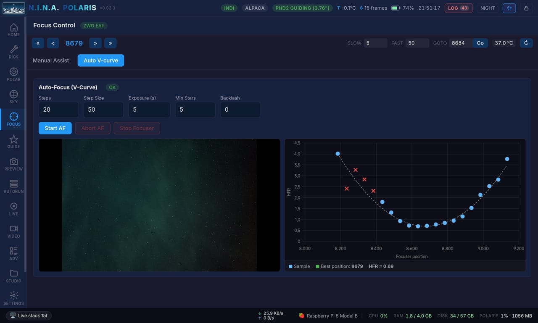Toggle the Best position legend entry
538x323 pixels.
click(x=339, y=266)
